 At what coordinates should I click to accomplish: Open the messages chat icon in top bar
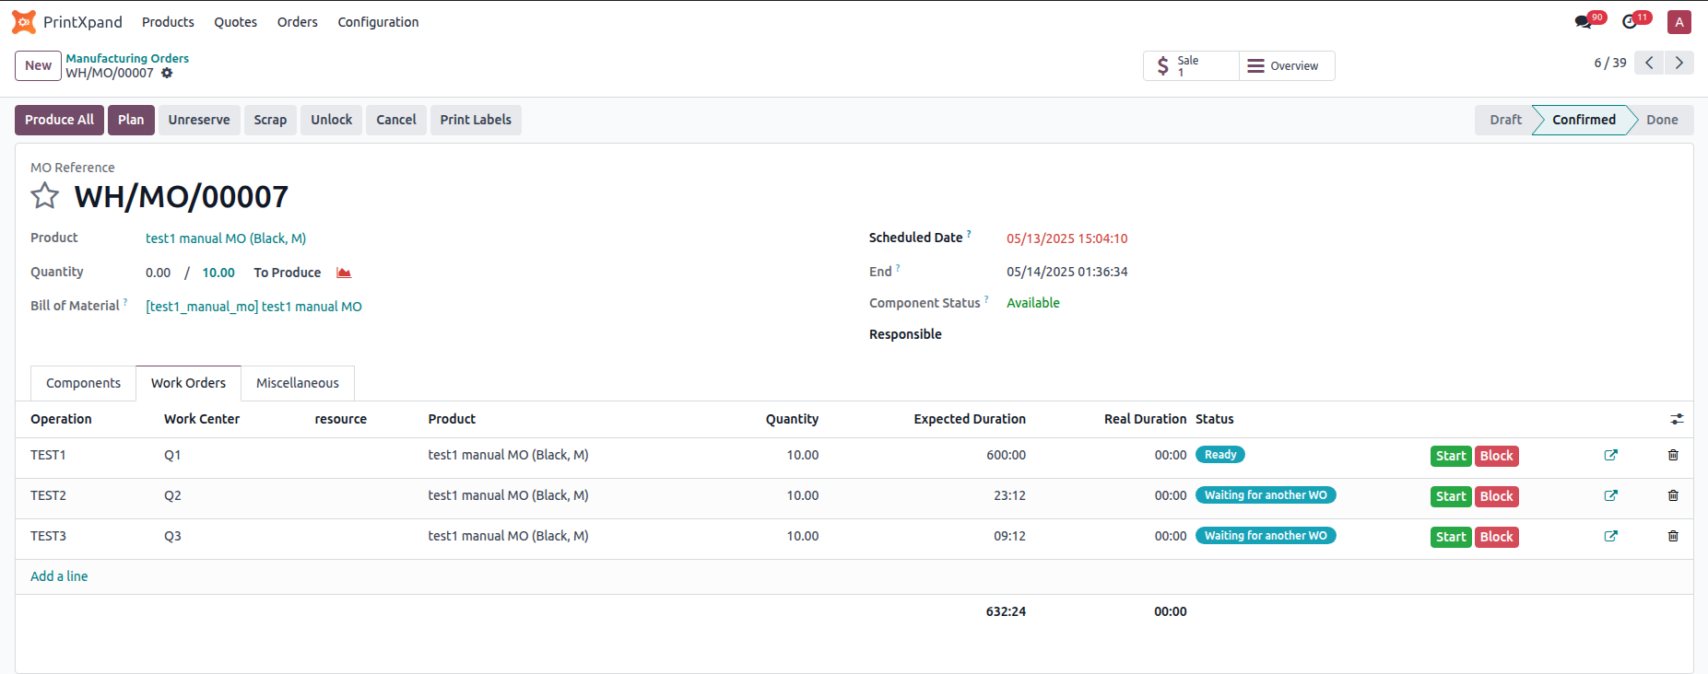pyautogui.click(x=1584, y=22)
